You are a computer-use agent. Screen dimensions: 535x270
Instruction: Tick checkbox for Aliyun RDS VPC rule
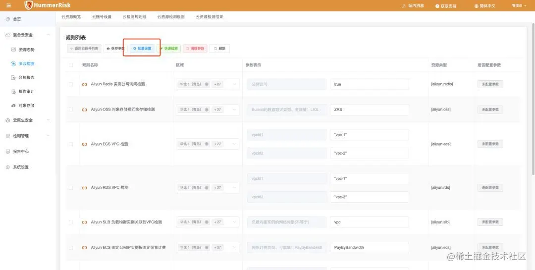(71, 188)
